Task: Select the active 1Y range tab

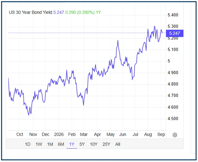Action: point(72,144)
